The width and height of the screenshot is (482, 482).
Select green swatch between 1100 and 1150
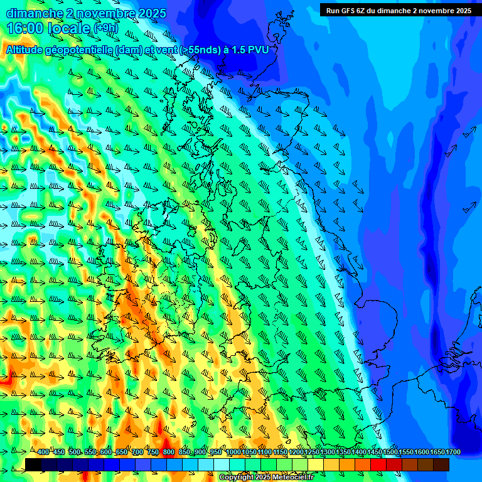[269, 464]
